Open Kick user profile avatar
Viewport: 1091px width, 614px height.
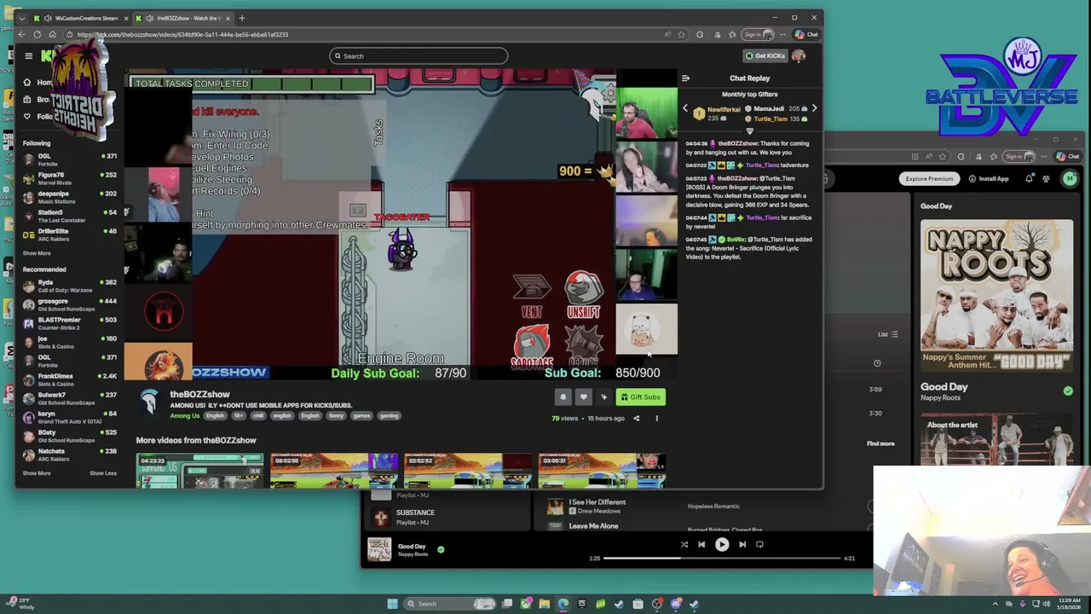coord(798,56)
